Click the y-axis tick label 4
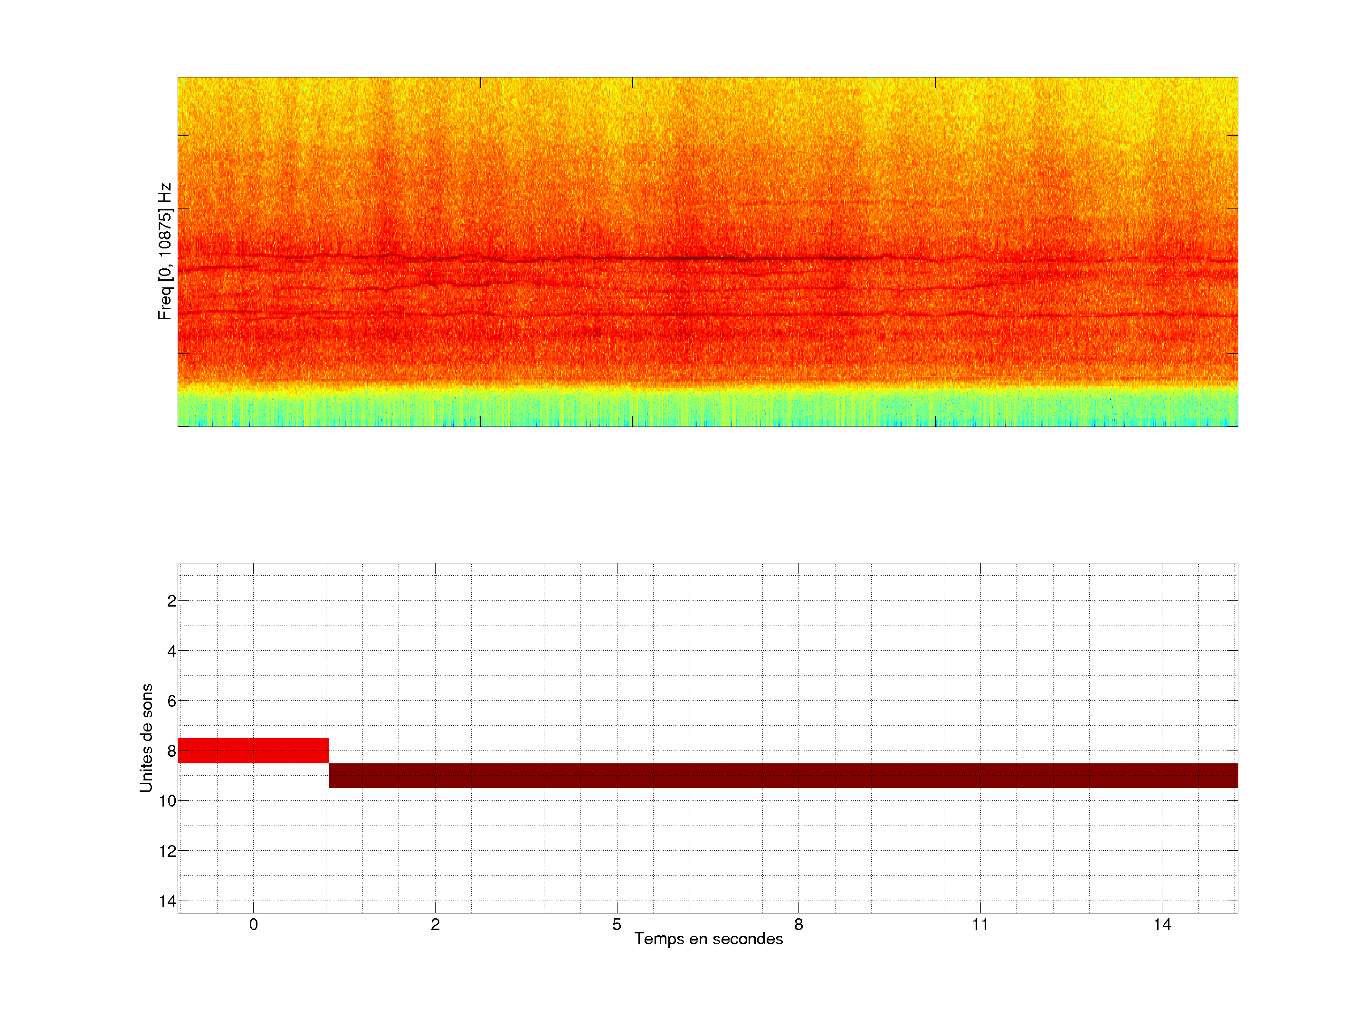This screenshot has height=1026, width=1368. click(171, 651)
